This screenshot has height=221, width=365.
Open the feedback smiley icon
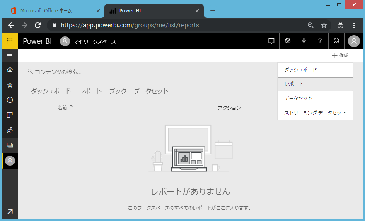pos(336,41)
